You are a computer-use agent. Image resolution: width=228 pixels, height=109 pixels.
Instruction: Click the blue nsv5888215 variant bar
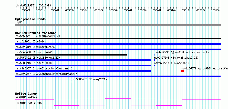pos(83,66)
